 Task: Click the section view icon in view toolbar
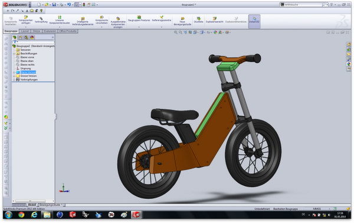tap(190, 32)
